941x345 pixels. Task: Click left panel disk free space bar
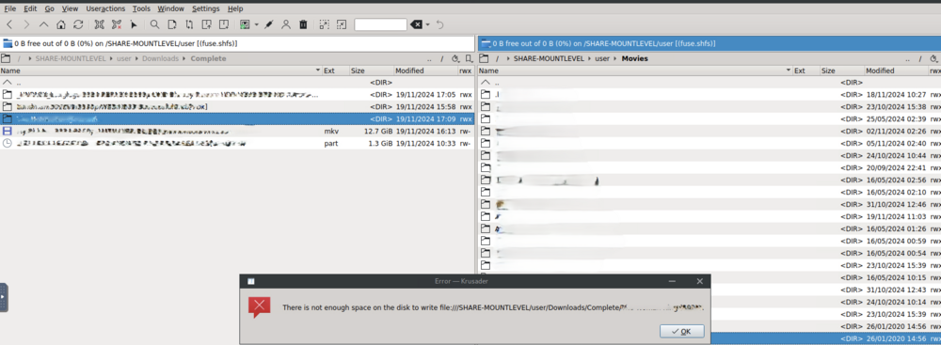pos(238,44)
